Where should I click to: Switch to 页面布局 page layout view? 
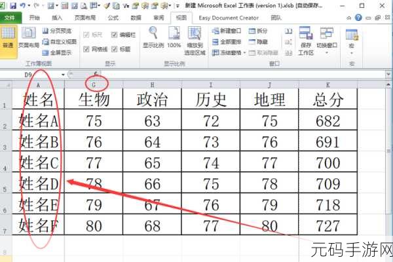[x=29, y=37]
